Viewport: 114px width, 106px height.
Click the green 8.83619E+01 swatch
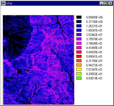point(79,78)
